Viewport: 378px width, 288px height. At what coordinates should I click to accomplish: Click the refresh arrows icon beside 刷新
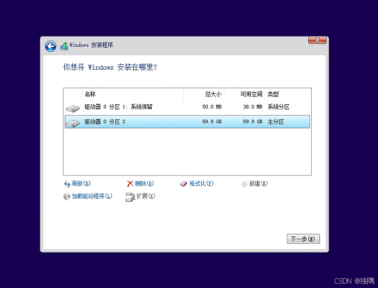pos(67,184)
